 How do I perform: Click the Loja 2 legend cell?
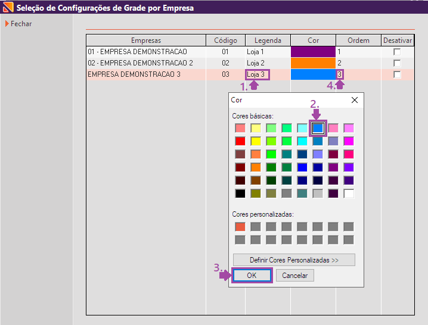click(268, 63)
